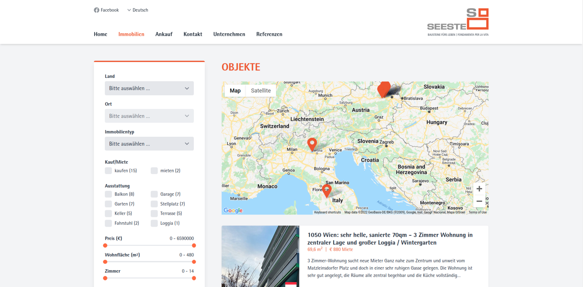Open the Land dropdown

coord(149,88)
